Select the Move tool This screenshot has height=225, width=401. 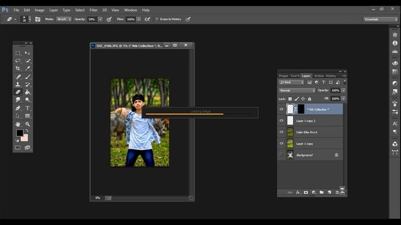pyautogui.click(x=28, y=53)
